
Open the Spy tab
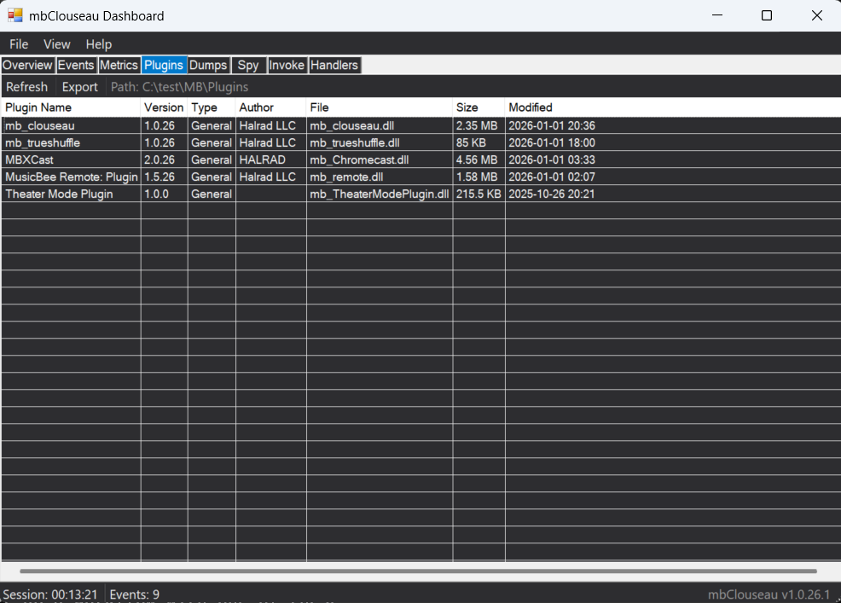[248, 65]
